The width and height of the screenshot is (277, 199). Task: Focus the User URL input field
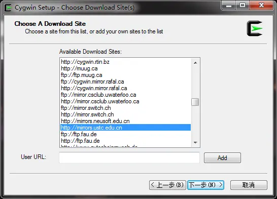[x=129, y=157]
